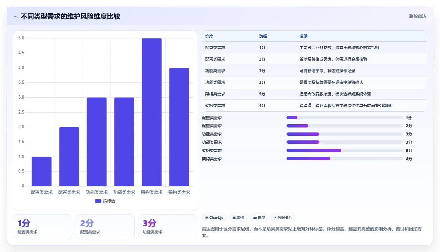Click the chart bar reaching 1.0
Screen dimensions: 440x252
click(42, 171)
